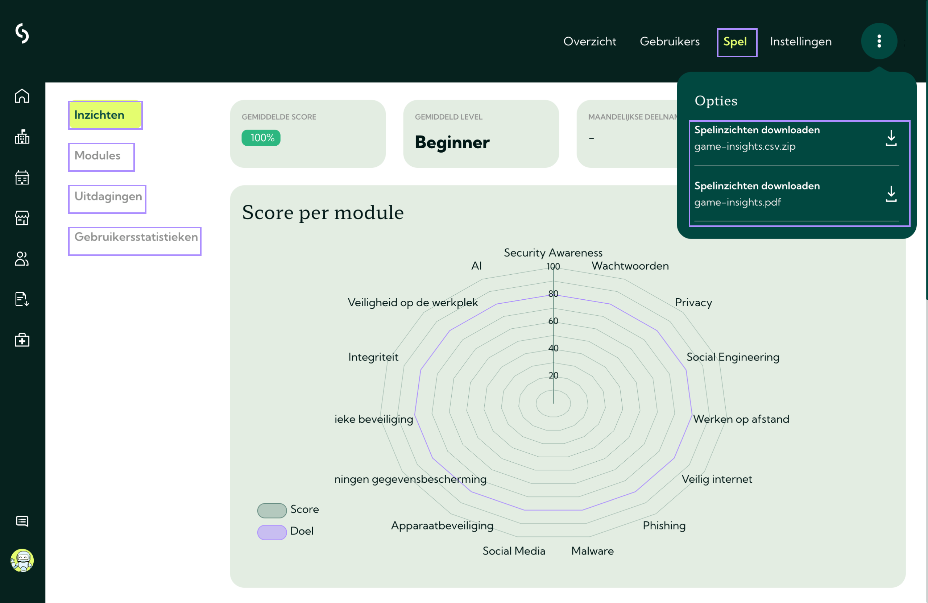Open the users icon in sidebar
This screenshot has width=928, height=603.
pyautogui.click(x=22, y=258)
